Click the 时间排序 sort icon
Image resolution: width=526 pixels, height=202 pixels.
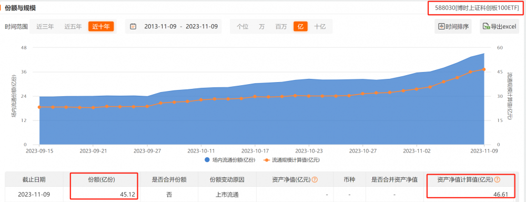(x=442, y=26)
